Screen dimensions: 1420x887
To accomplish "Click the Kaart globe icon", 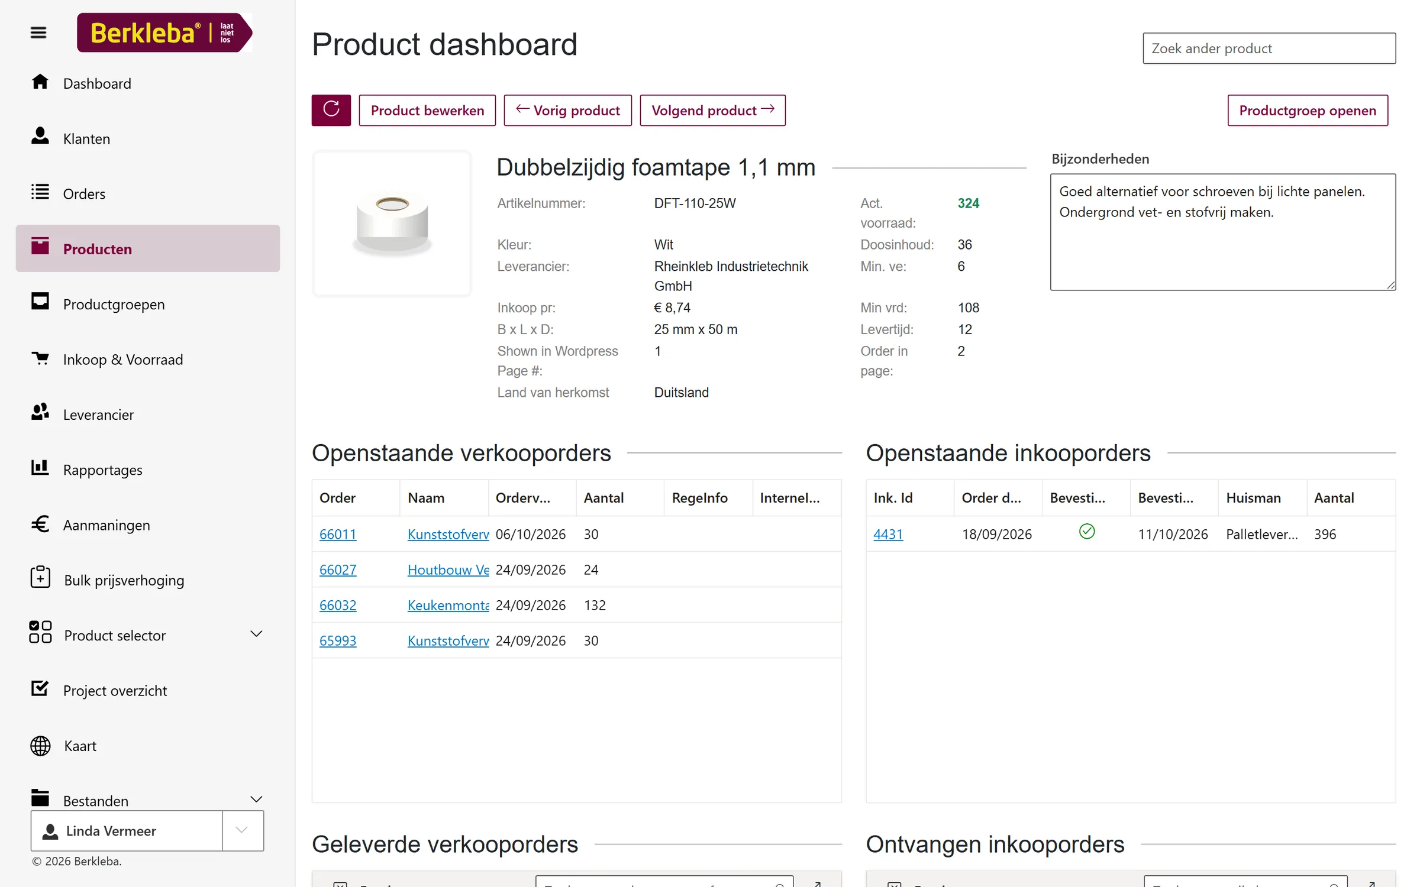I will click(40, 746).
